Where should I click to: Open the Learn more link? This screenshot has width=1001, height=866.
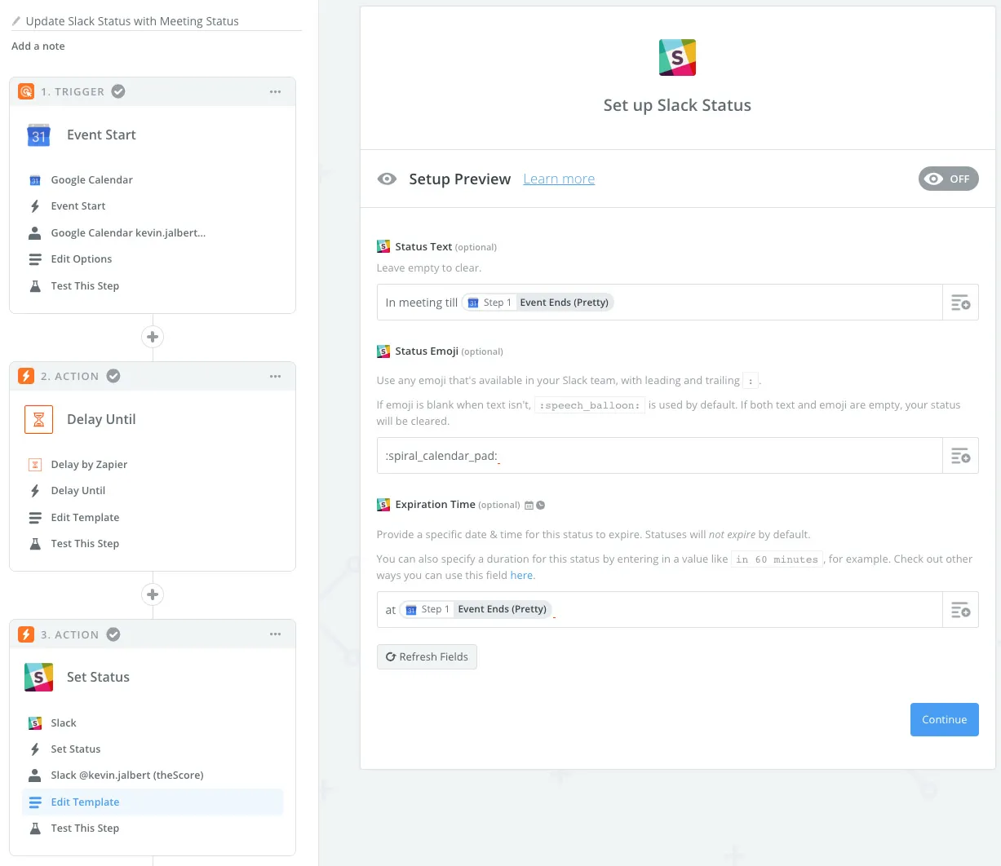point(559,179)
